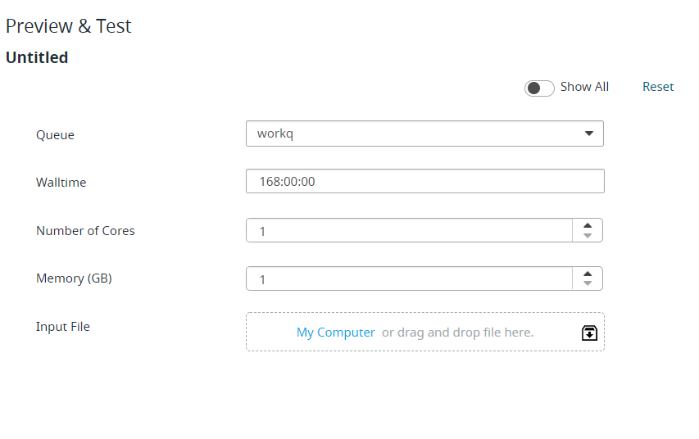
Task: Increase Memory (GB) with up arrow
Action: pyautogui.click(x=588, y=274)
